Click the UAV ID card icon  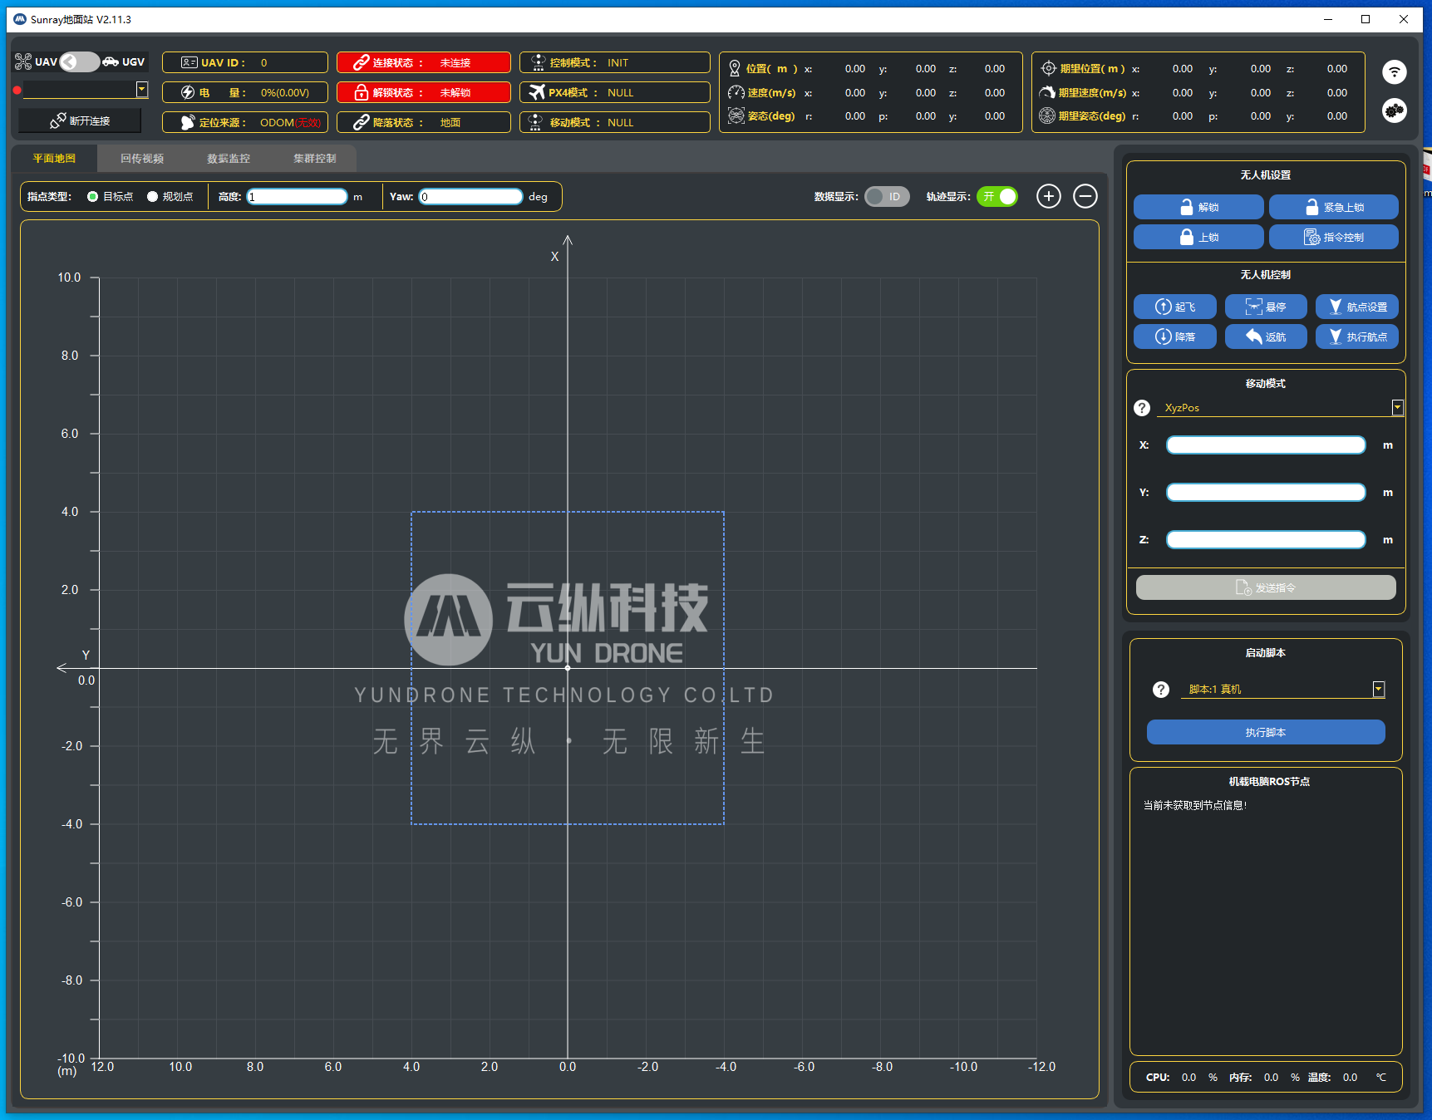[x=189, y=62]
